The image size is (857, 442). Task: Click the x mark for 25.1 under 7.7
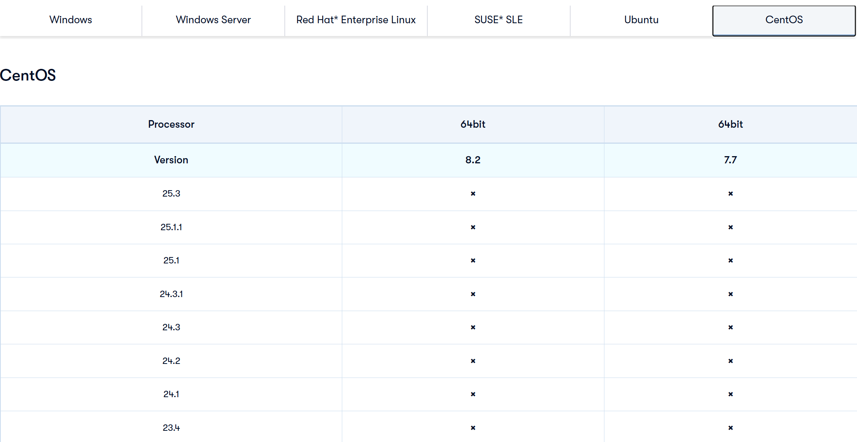(x=730, y=261)
